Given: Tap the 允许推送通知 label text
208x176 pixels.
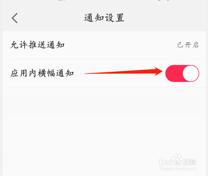Looking at the screenshot, I should pyautogui.click(x=37, y=45).
